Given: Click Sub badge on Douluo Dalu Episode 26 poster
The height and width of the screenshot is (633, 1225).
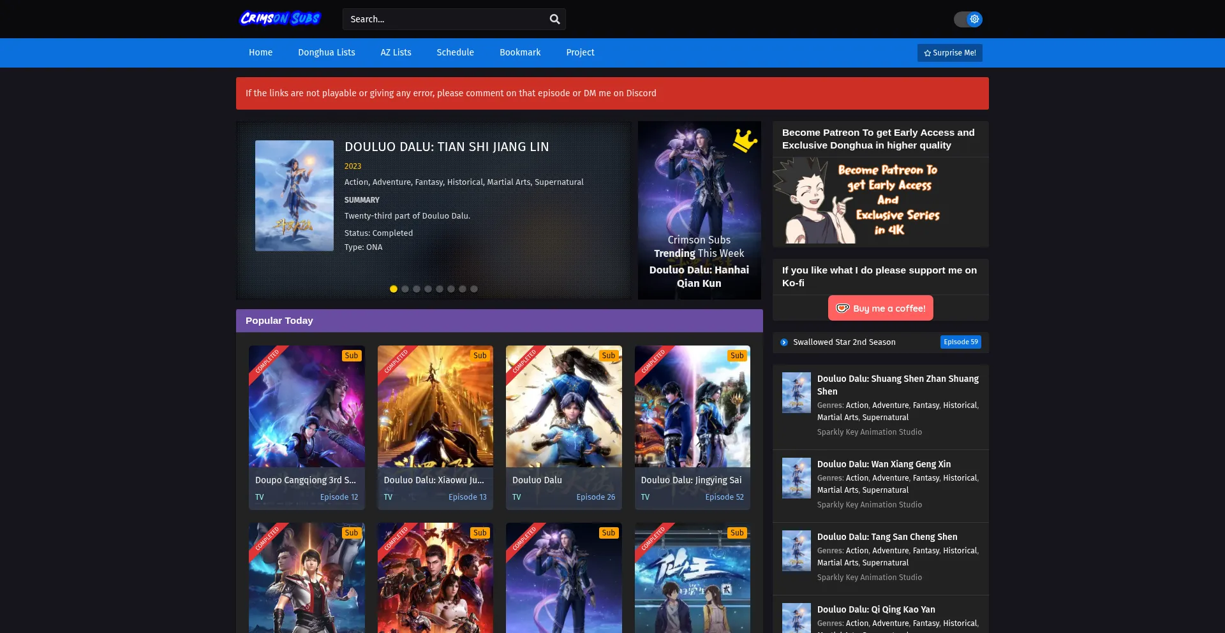Looking at the screenshot, I should 609,356.
